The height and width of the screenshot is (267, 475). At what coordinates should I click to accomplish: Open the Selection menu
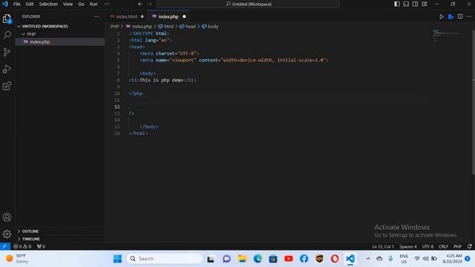pos(48,4)
